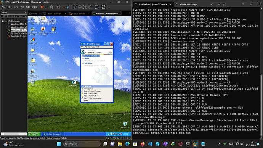Image resolution: width=263 pixels, height=148 pixels.
Task: Expand the power options dropdown arrow
Action: tap(45, 7)
